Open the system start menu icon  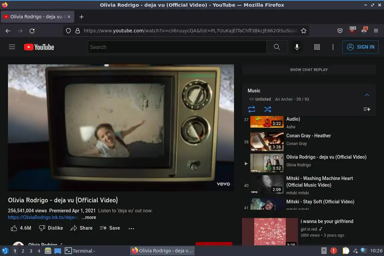pyautogui.click(x=5, y=251)
